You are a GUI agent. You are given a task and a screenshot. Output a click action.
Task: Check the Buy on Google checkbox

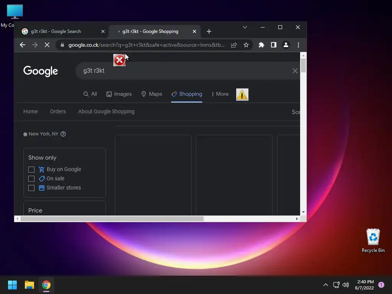tap(31, 170)
